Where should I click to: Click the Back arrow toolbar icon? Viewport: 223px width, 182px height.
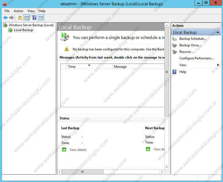tap(5, 17)
